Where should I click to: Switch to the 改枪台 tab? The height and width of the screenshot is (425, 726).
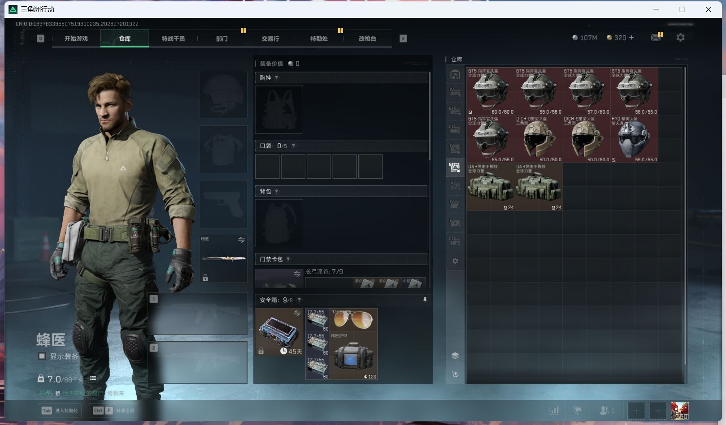coord(367,39)
